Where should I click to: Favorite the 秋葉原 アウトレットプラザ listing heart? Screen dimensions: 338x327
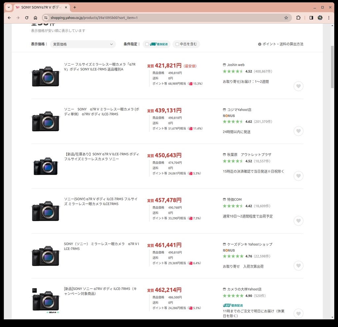[298, 176]
